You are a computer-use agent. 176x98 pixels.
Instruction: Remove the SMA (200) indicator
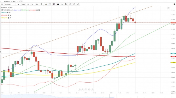11,15
